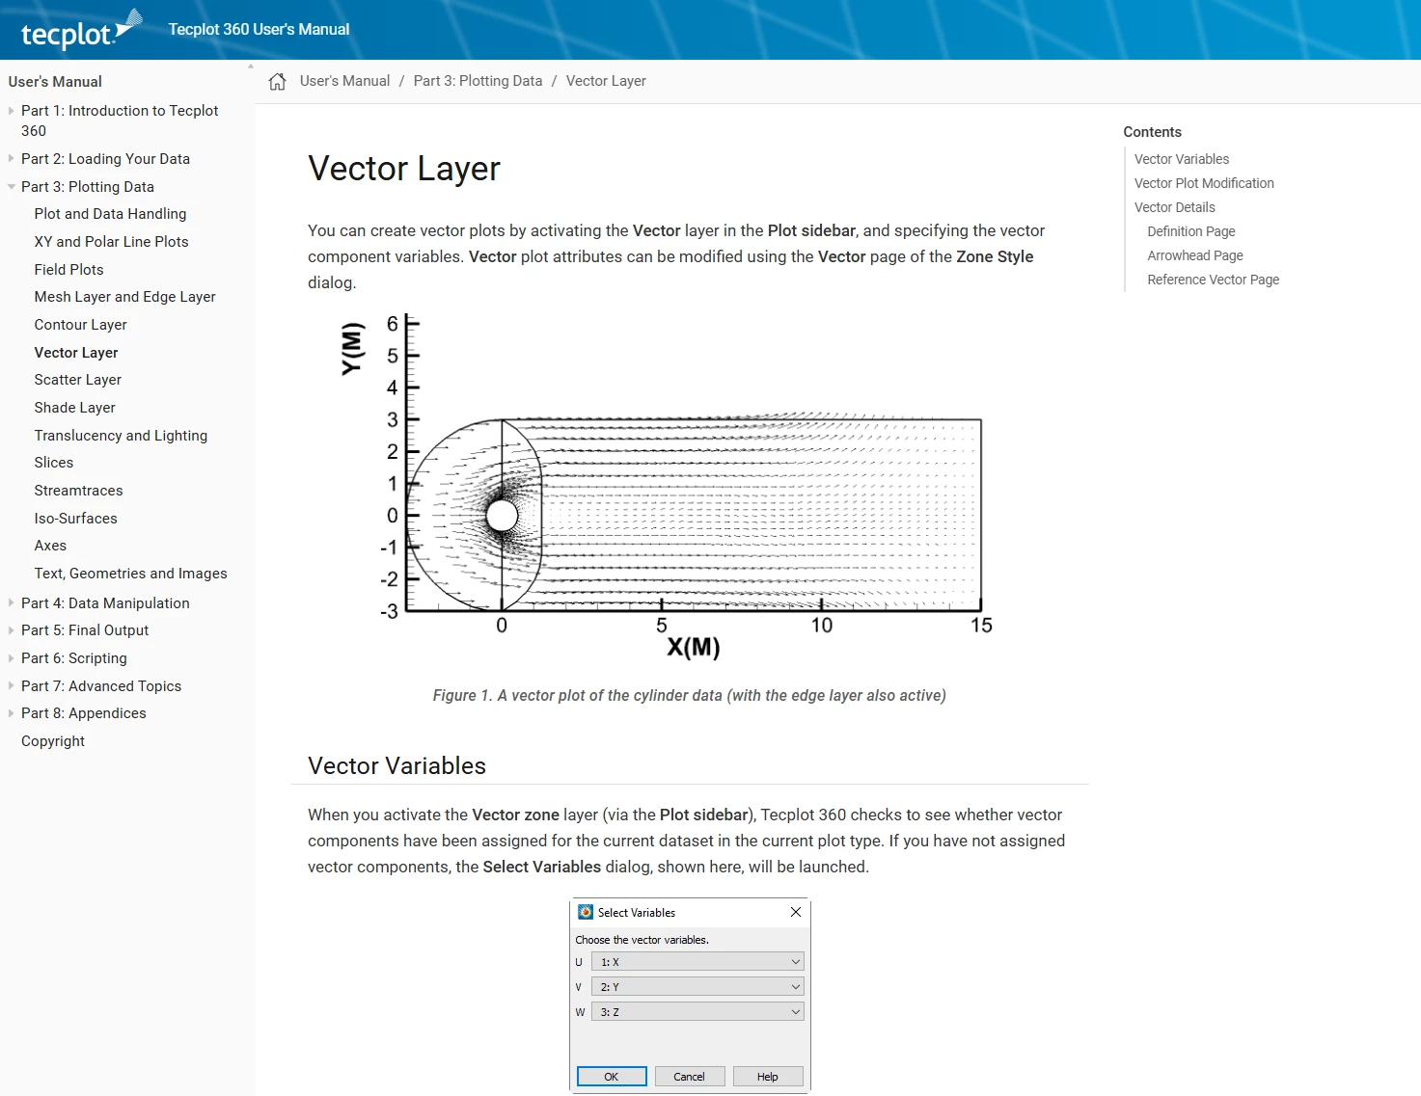Close the Select Variables dialog
Screen dimensions: 1421x1096
point(796,912)
